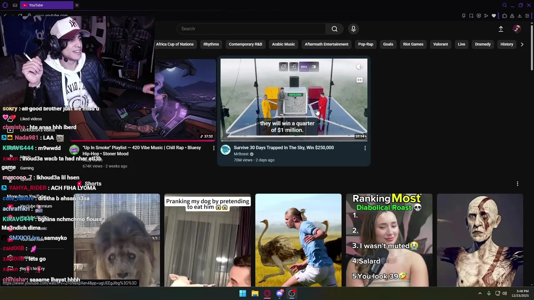Open Opera Easy Setup sliders icon
The width and height of the screenshot is (534, 300).
[527, 16]
